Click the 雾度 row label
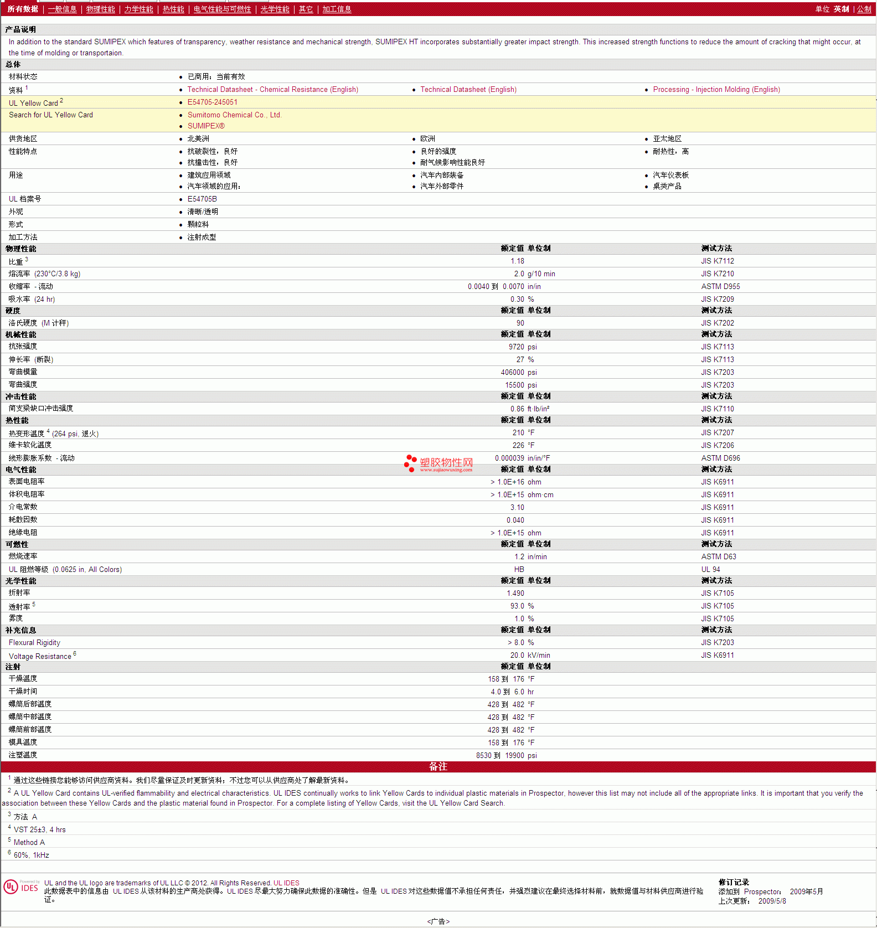Viewport: 877px width, 928px height. [16, 618]
